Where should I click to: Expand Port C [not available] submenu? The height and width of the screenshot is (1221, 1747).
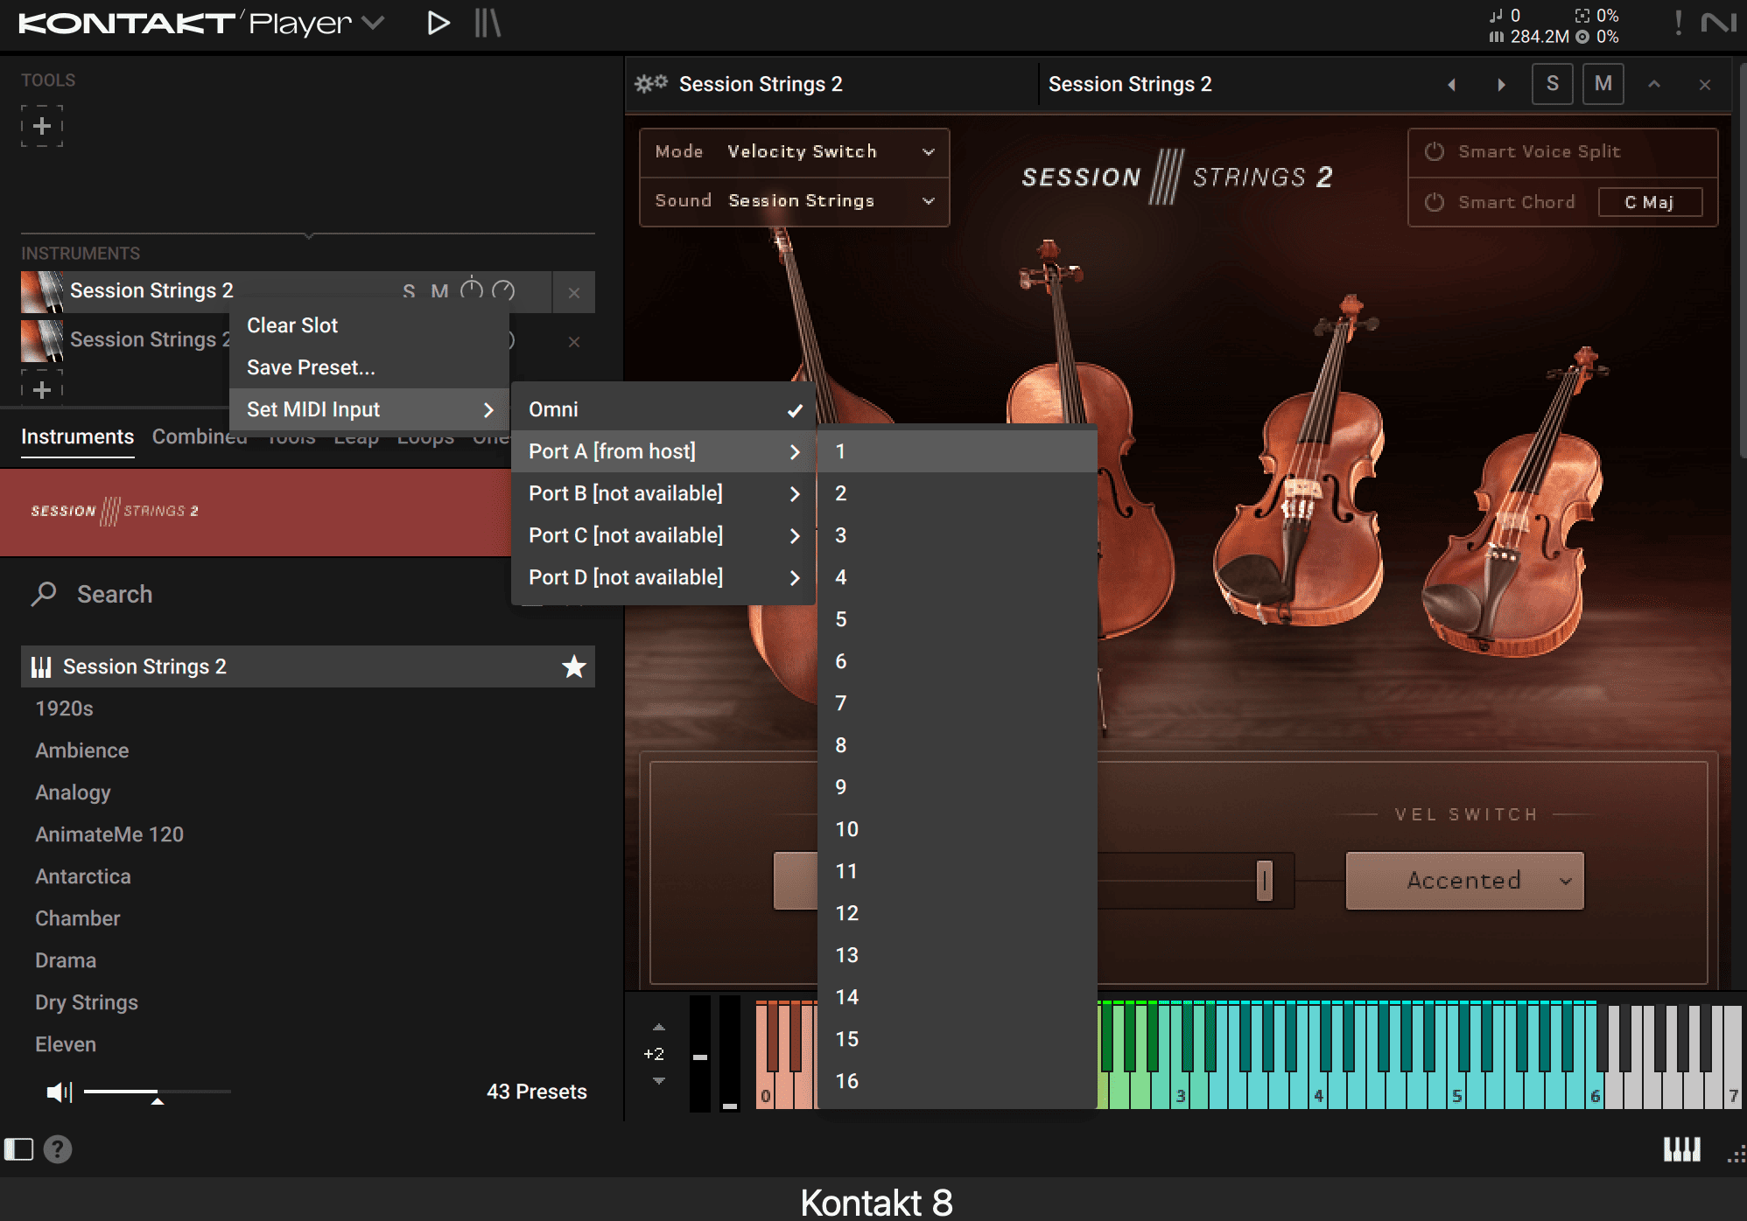coord(663,535)
